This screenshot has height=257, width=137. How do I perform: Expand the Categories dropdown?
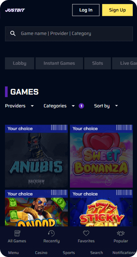59,106
